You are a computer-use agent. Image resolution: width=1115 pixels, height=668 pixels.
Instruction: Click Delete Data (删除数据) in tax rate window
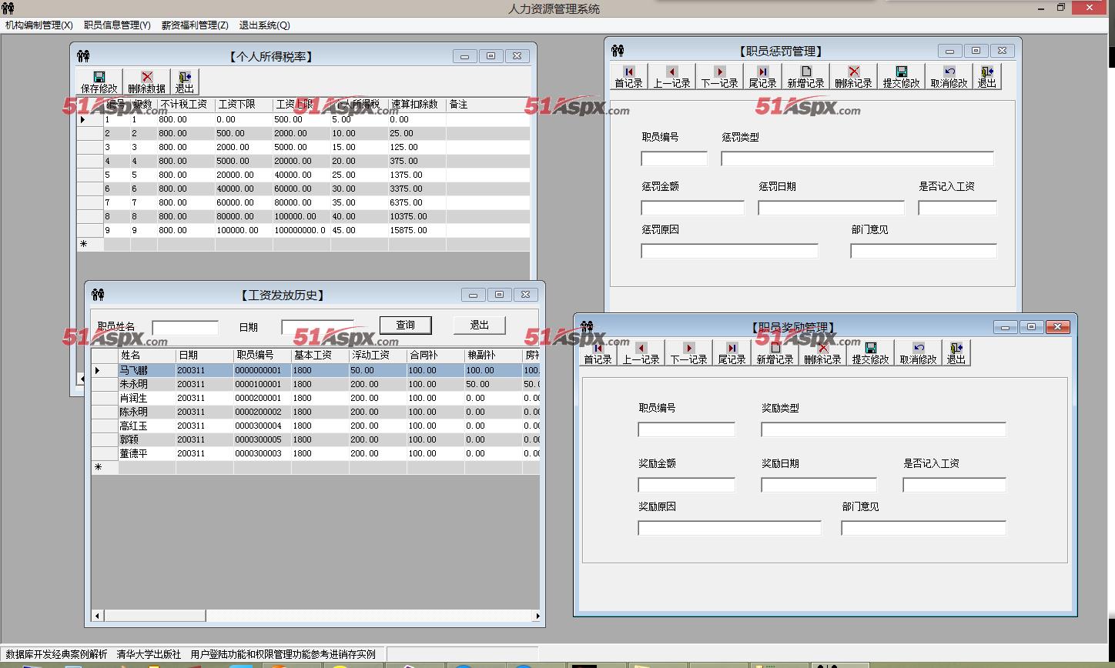pyautogui.click(x=146, y=82)
